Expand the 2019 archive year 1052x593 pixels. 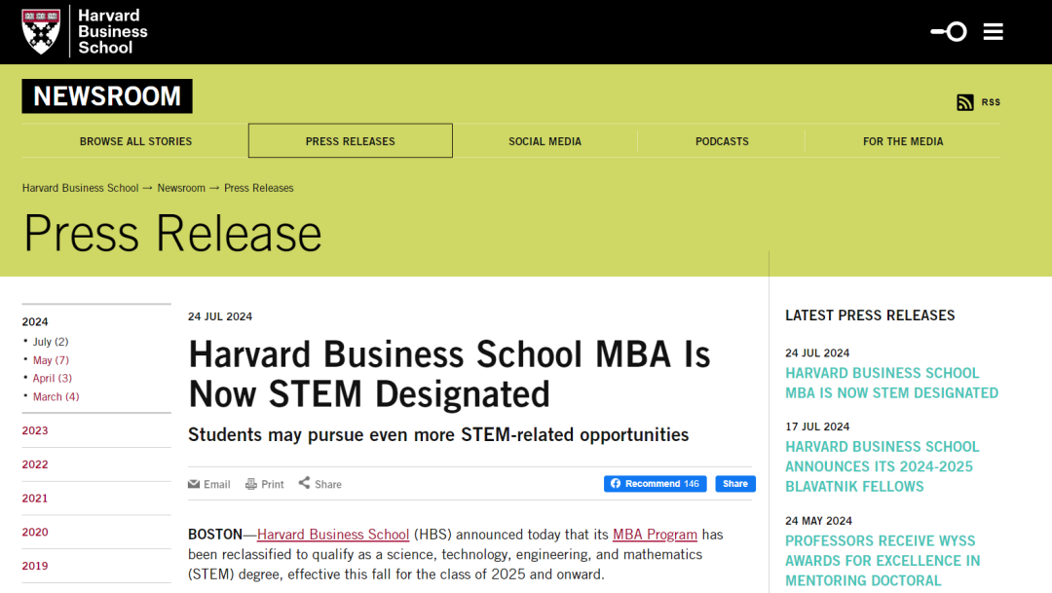click(x=35, y=566)
